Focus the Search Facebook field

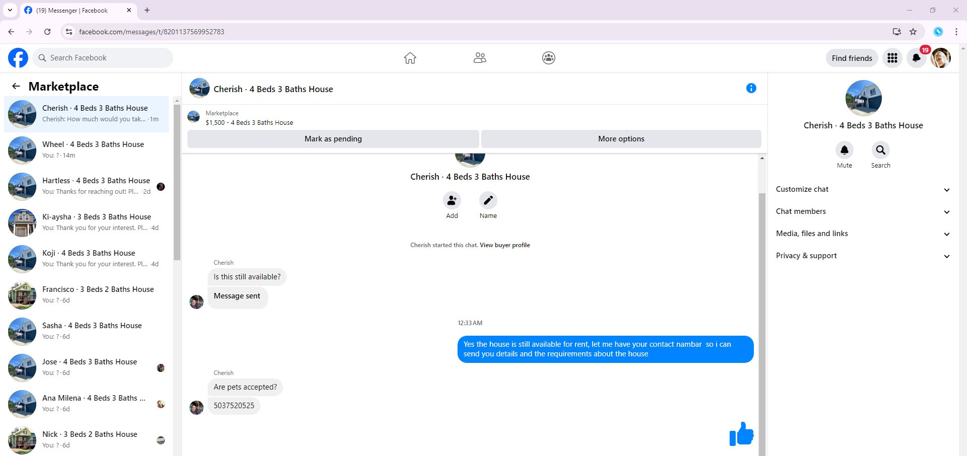(x=103, y=58)
